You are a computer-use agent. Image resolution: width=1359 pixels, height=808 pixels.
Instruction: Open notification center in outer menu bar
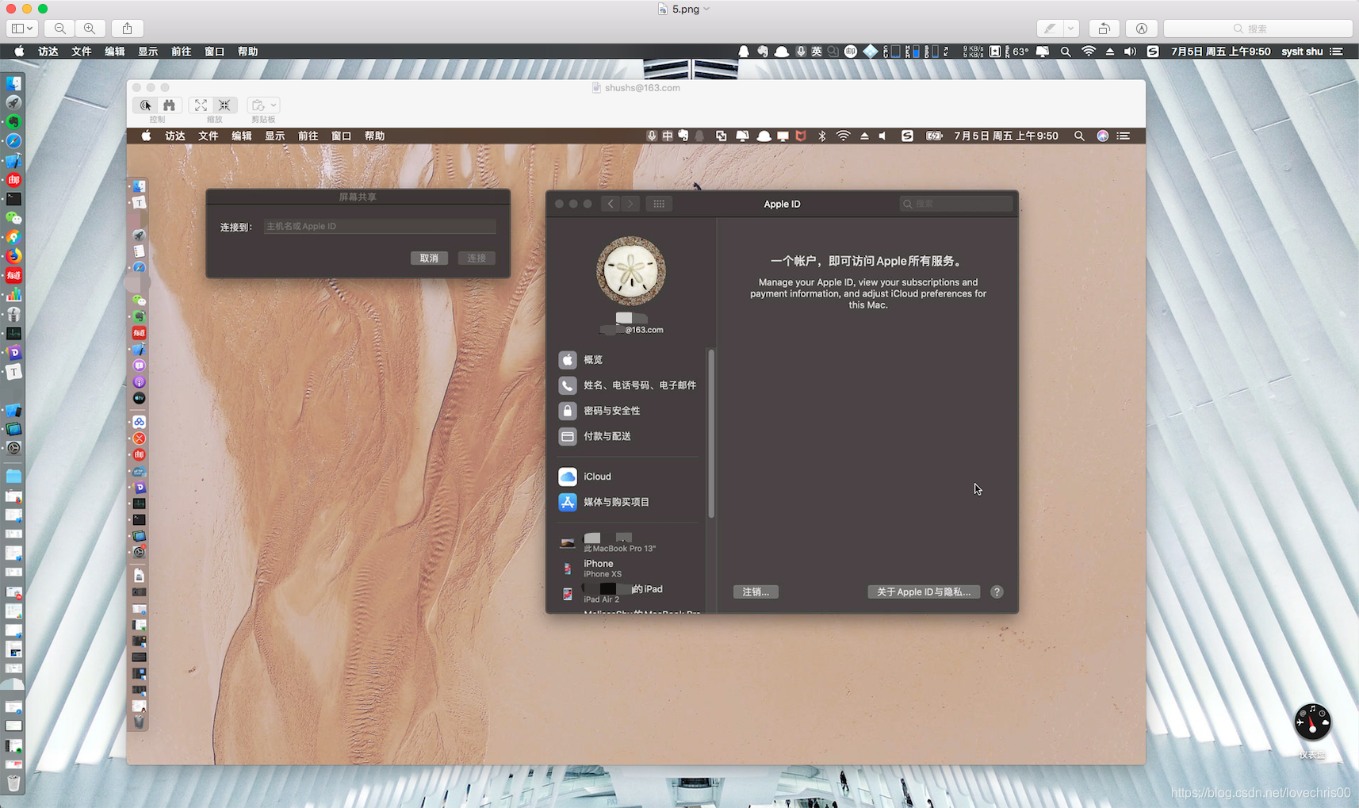(x=1337, y=52)
